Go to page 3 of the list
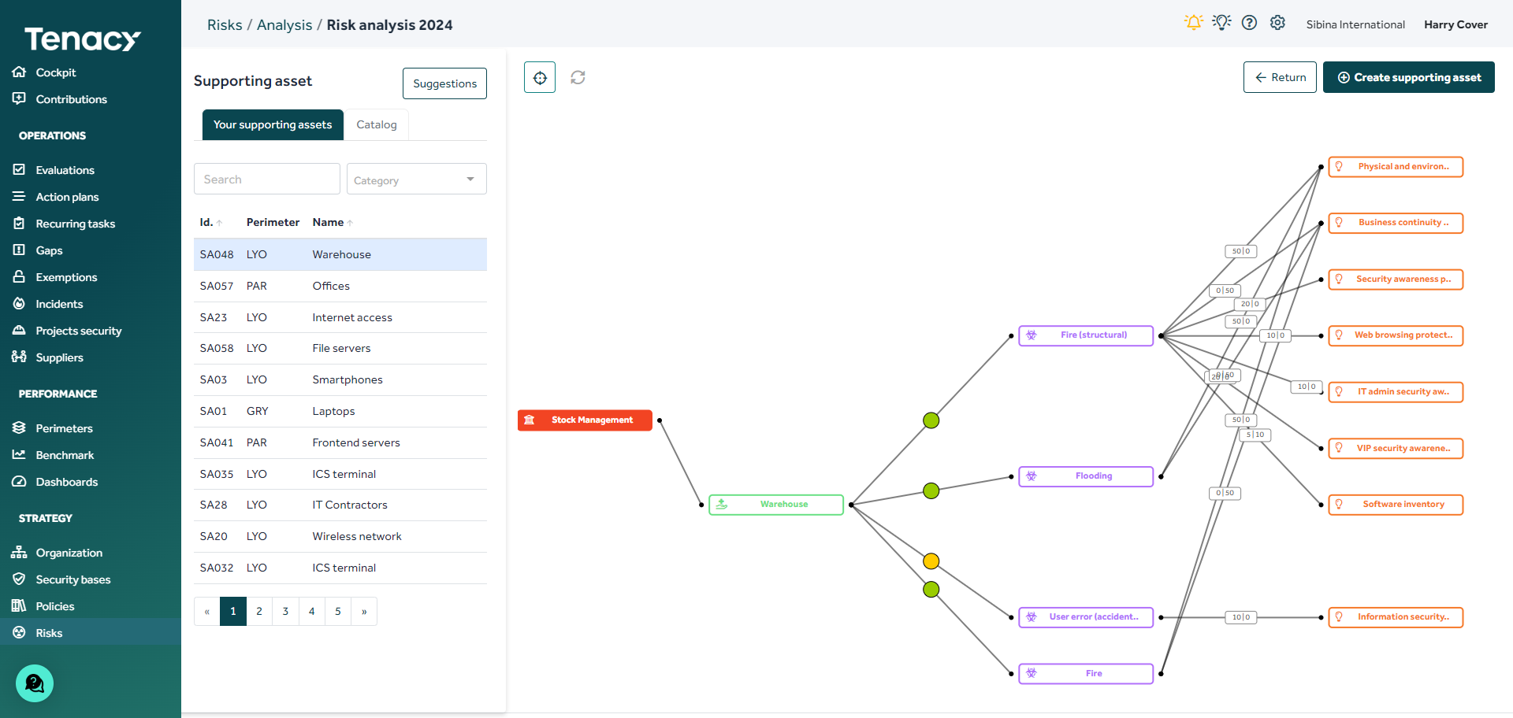The height and width of the screenshot is (718, 1513). (285, 612)
